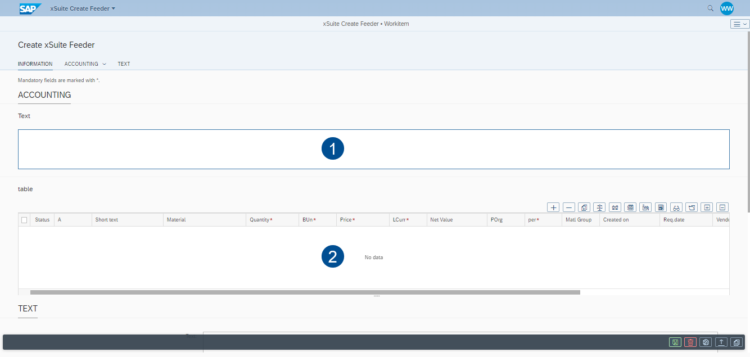The image size is (750, 357).
Task: Expand the ACCOUNTING tab dropdown arrow
Action: tap(104, 64)
